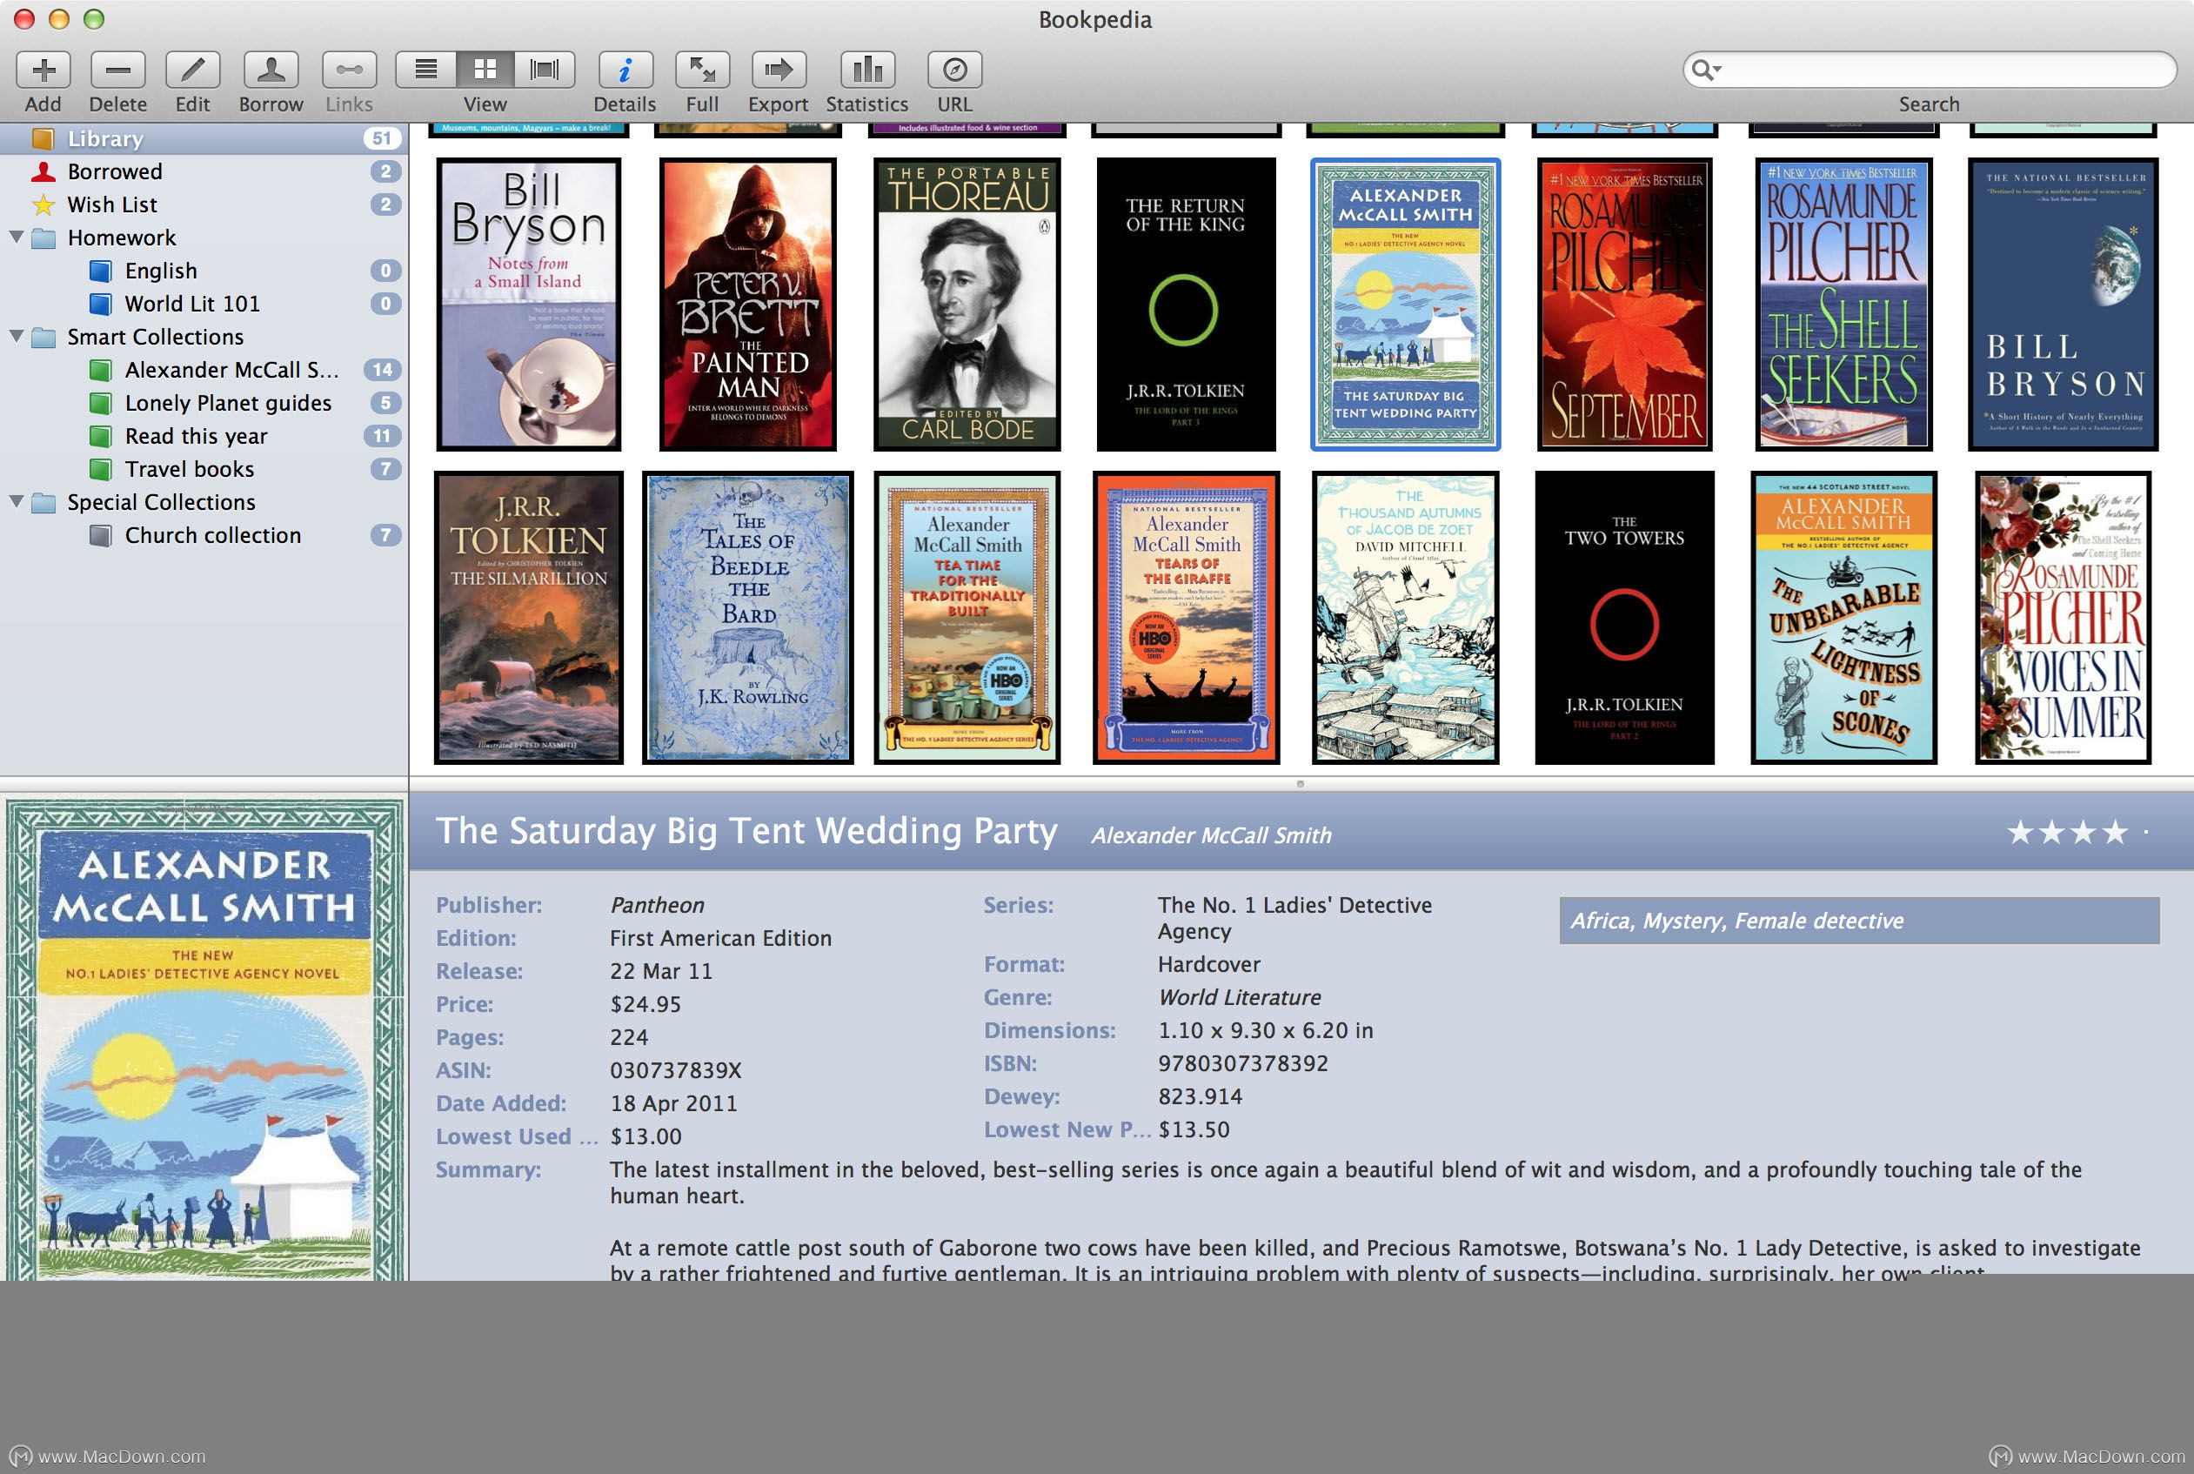Click the Special Collections folder icon
2194x1474 pixels.
point(43,502)
